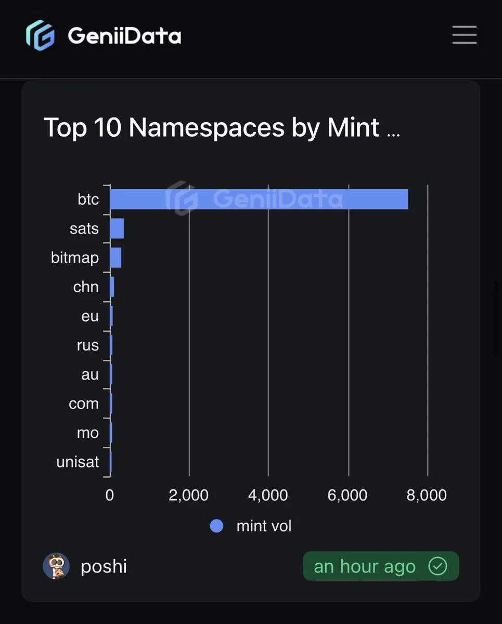Select the 'eu' axis label
This screenshot has width=502, height=624.
(90, 316)
